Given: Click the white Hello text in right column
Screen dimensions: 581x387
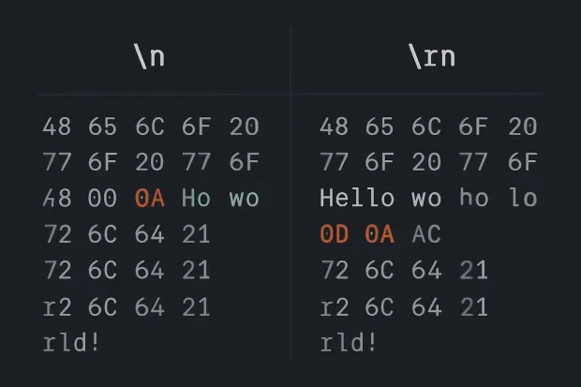Looking at the screenshot, I should tap(357, 198).
